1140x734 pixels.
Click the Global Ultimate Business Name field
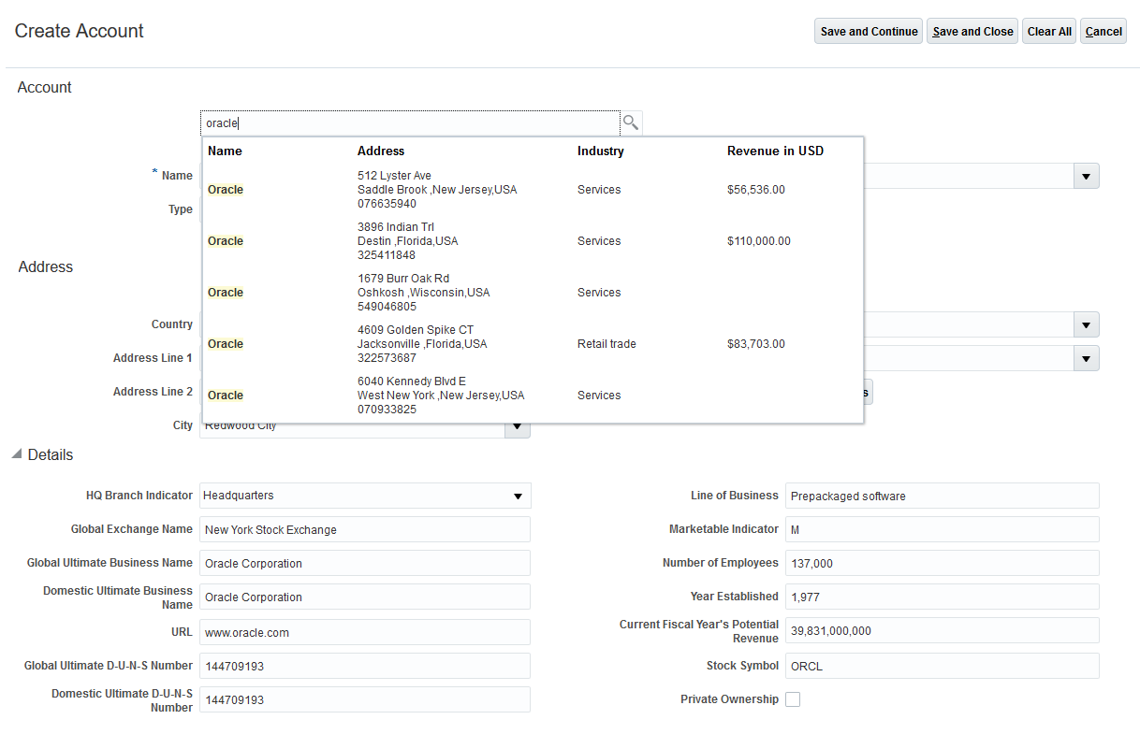click(x=365, y=563)
